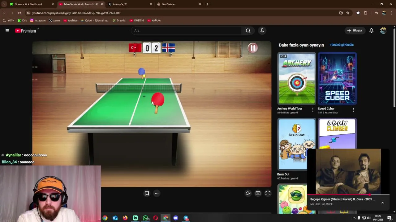Open the media control toolbar icon
This screenshot has height=222, width=396.
point(377,13)
